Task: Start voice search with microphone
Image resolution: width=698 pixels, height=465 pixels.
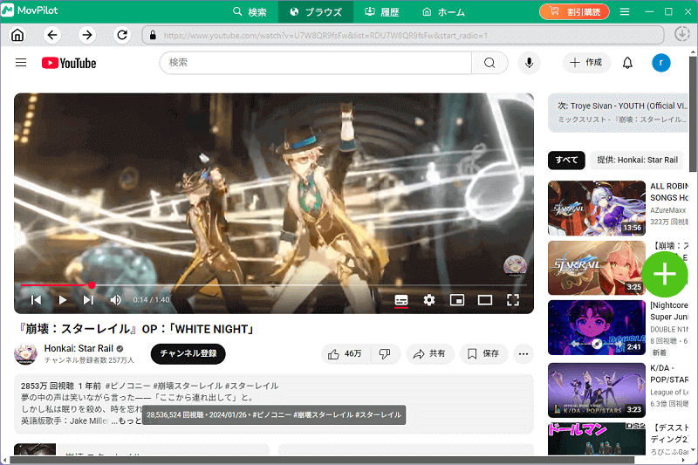Action: coord(529,63)
